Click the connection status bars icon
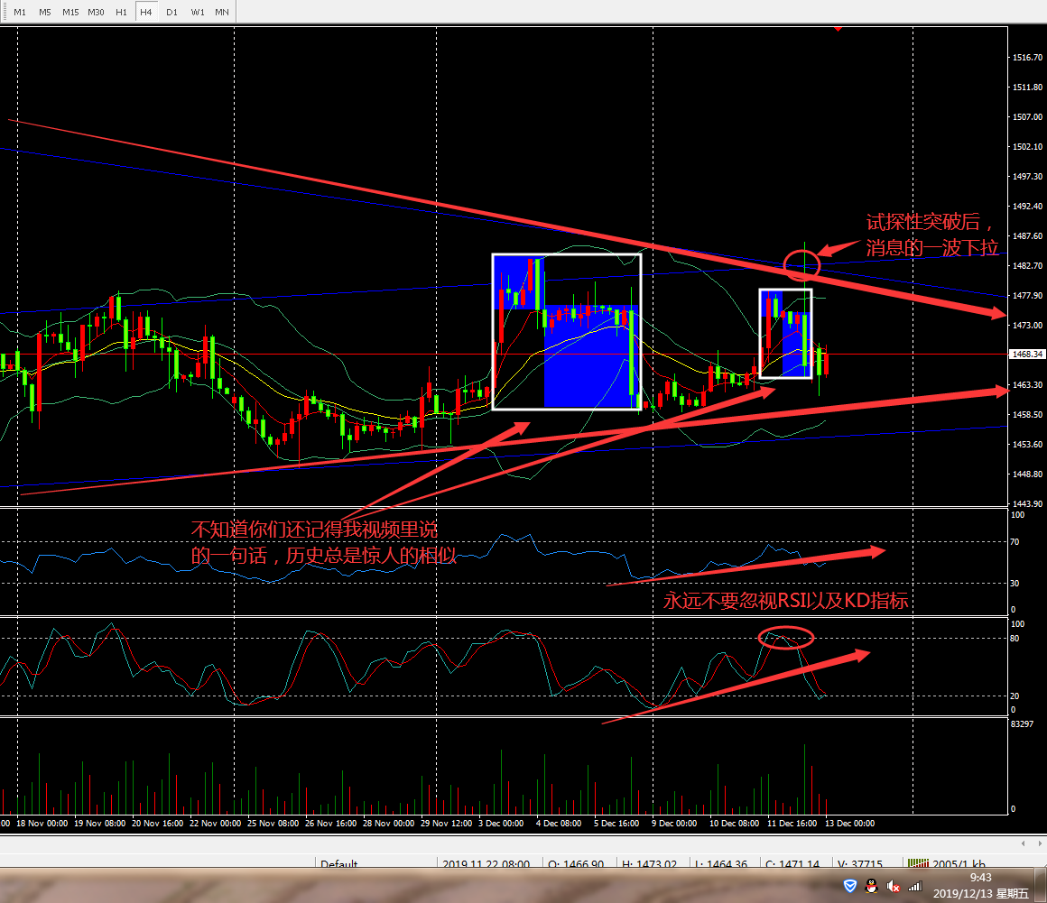Screen dimensions: 1047x903 tap(918, 863)
